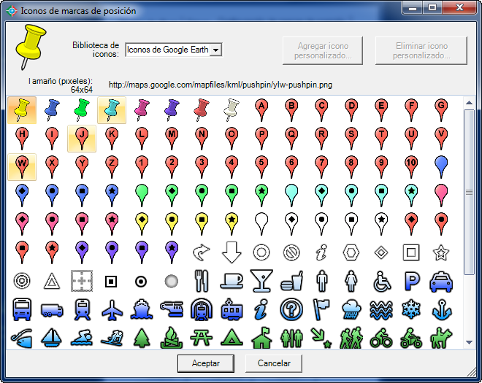482x383 pixels.
Task: Select the curved turn arrow icon
Action: [202, 252]
